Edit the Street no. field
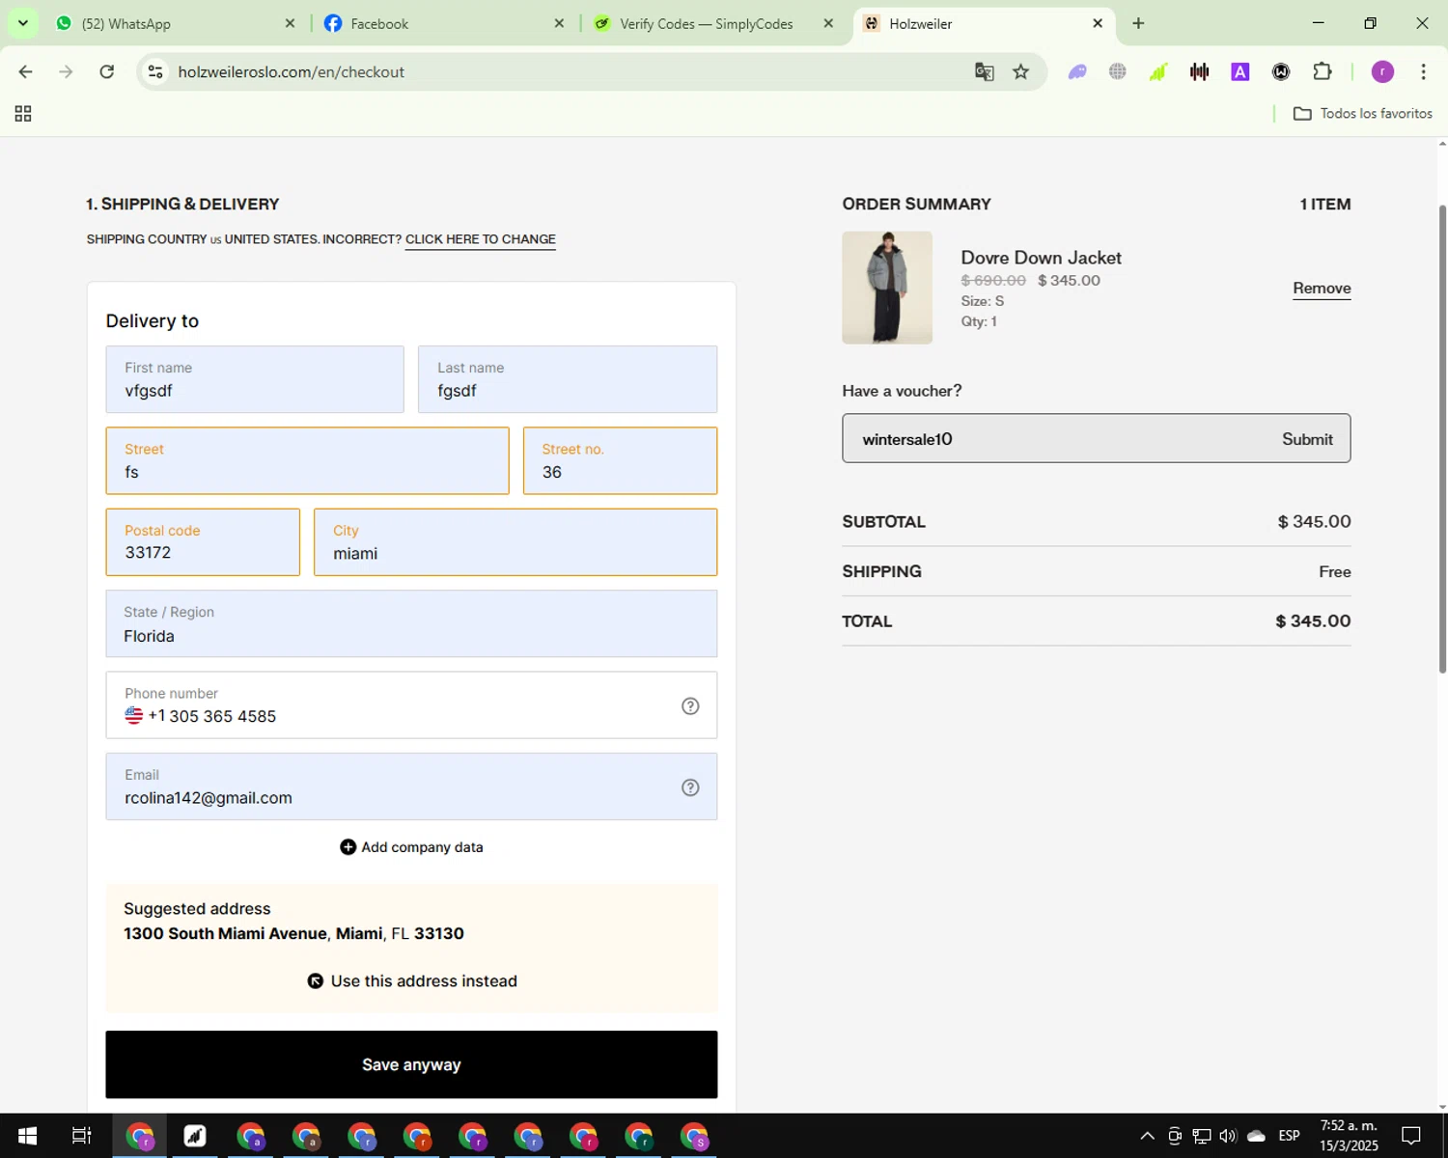Screen dimensions: 1448x1158 click(620, 461)
